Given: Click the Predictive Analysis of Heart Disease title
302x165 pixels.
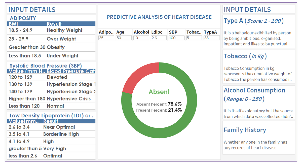Looking at the screenshot, I should (x=159, y=17).
